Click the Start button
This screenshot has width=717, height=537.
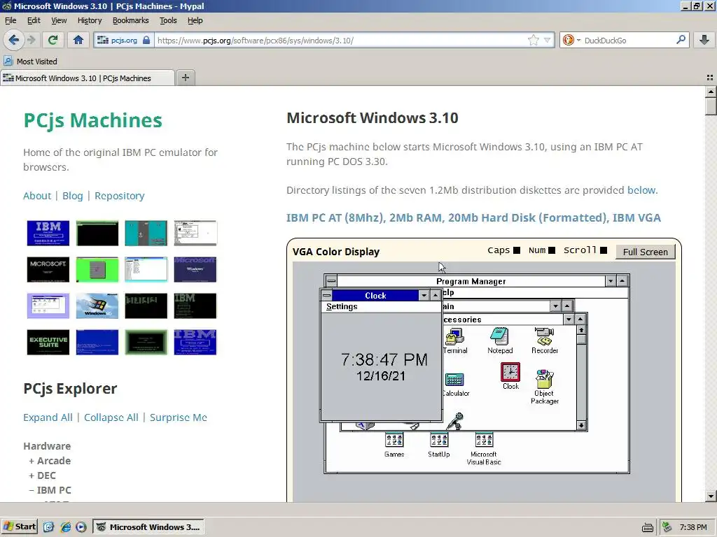pos(19,527)
